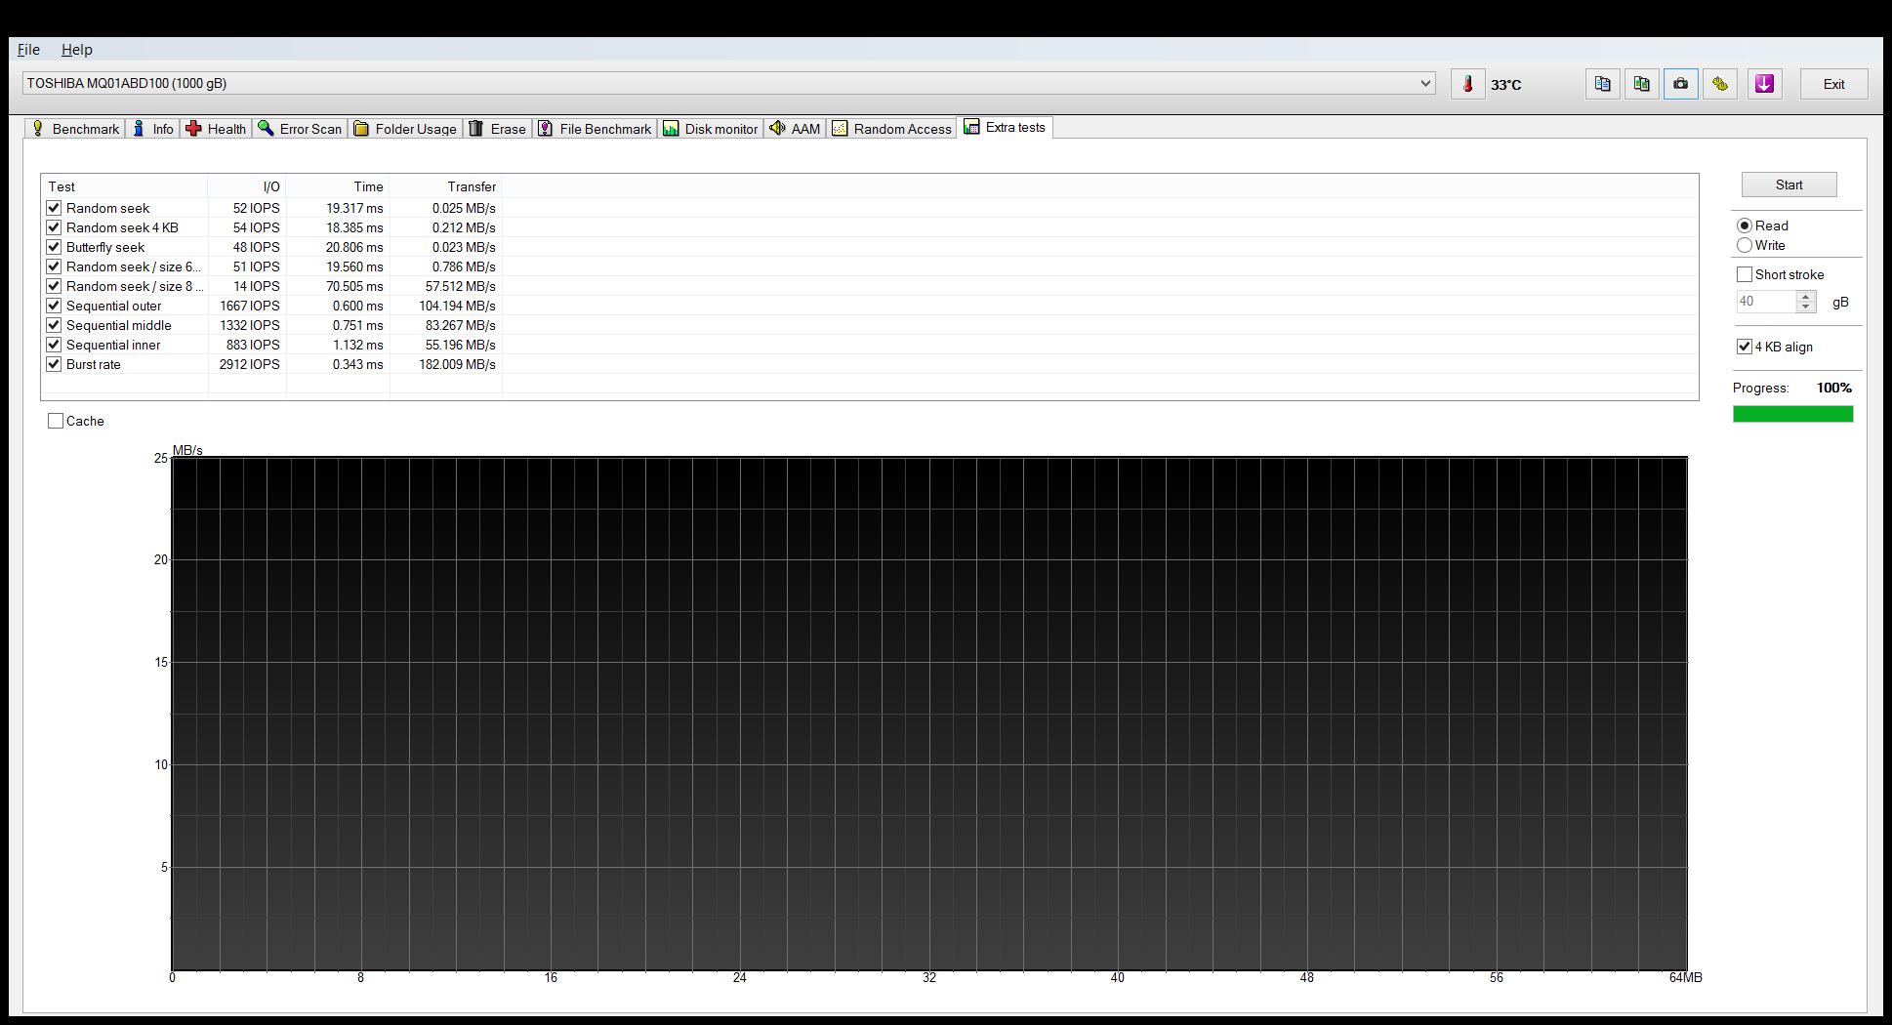
Task: Click the copy text to clipboard icon
Action: [x=1602, y=84]
